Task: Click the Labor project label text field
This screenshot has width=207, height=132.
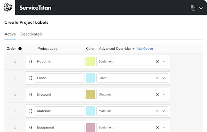Action: (60, 78)
